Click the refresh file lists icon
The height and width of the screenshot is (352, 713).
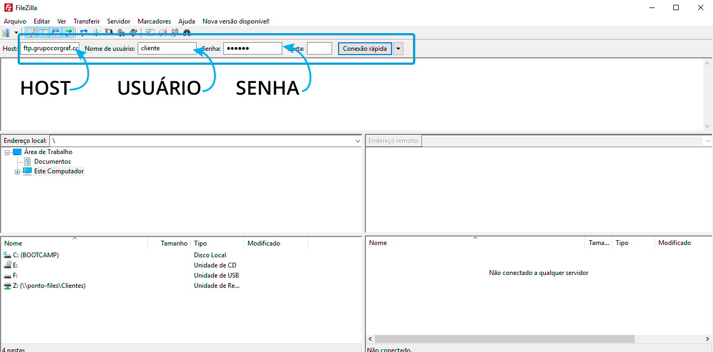click(84, 32)
